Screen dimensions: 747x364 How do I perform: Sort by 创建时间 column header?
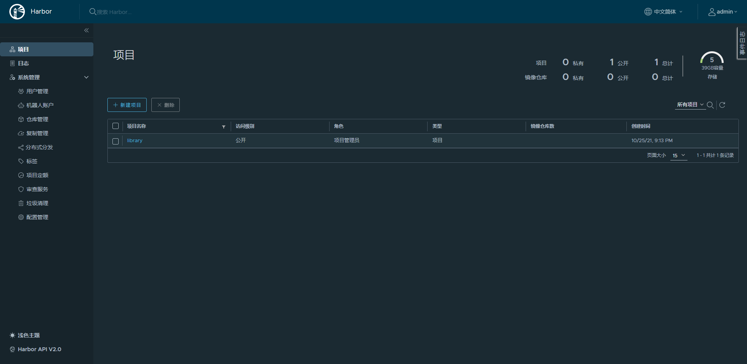(x=641, y=126)
